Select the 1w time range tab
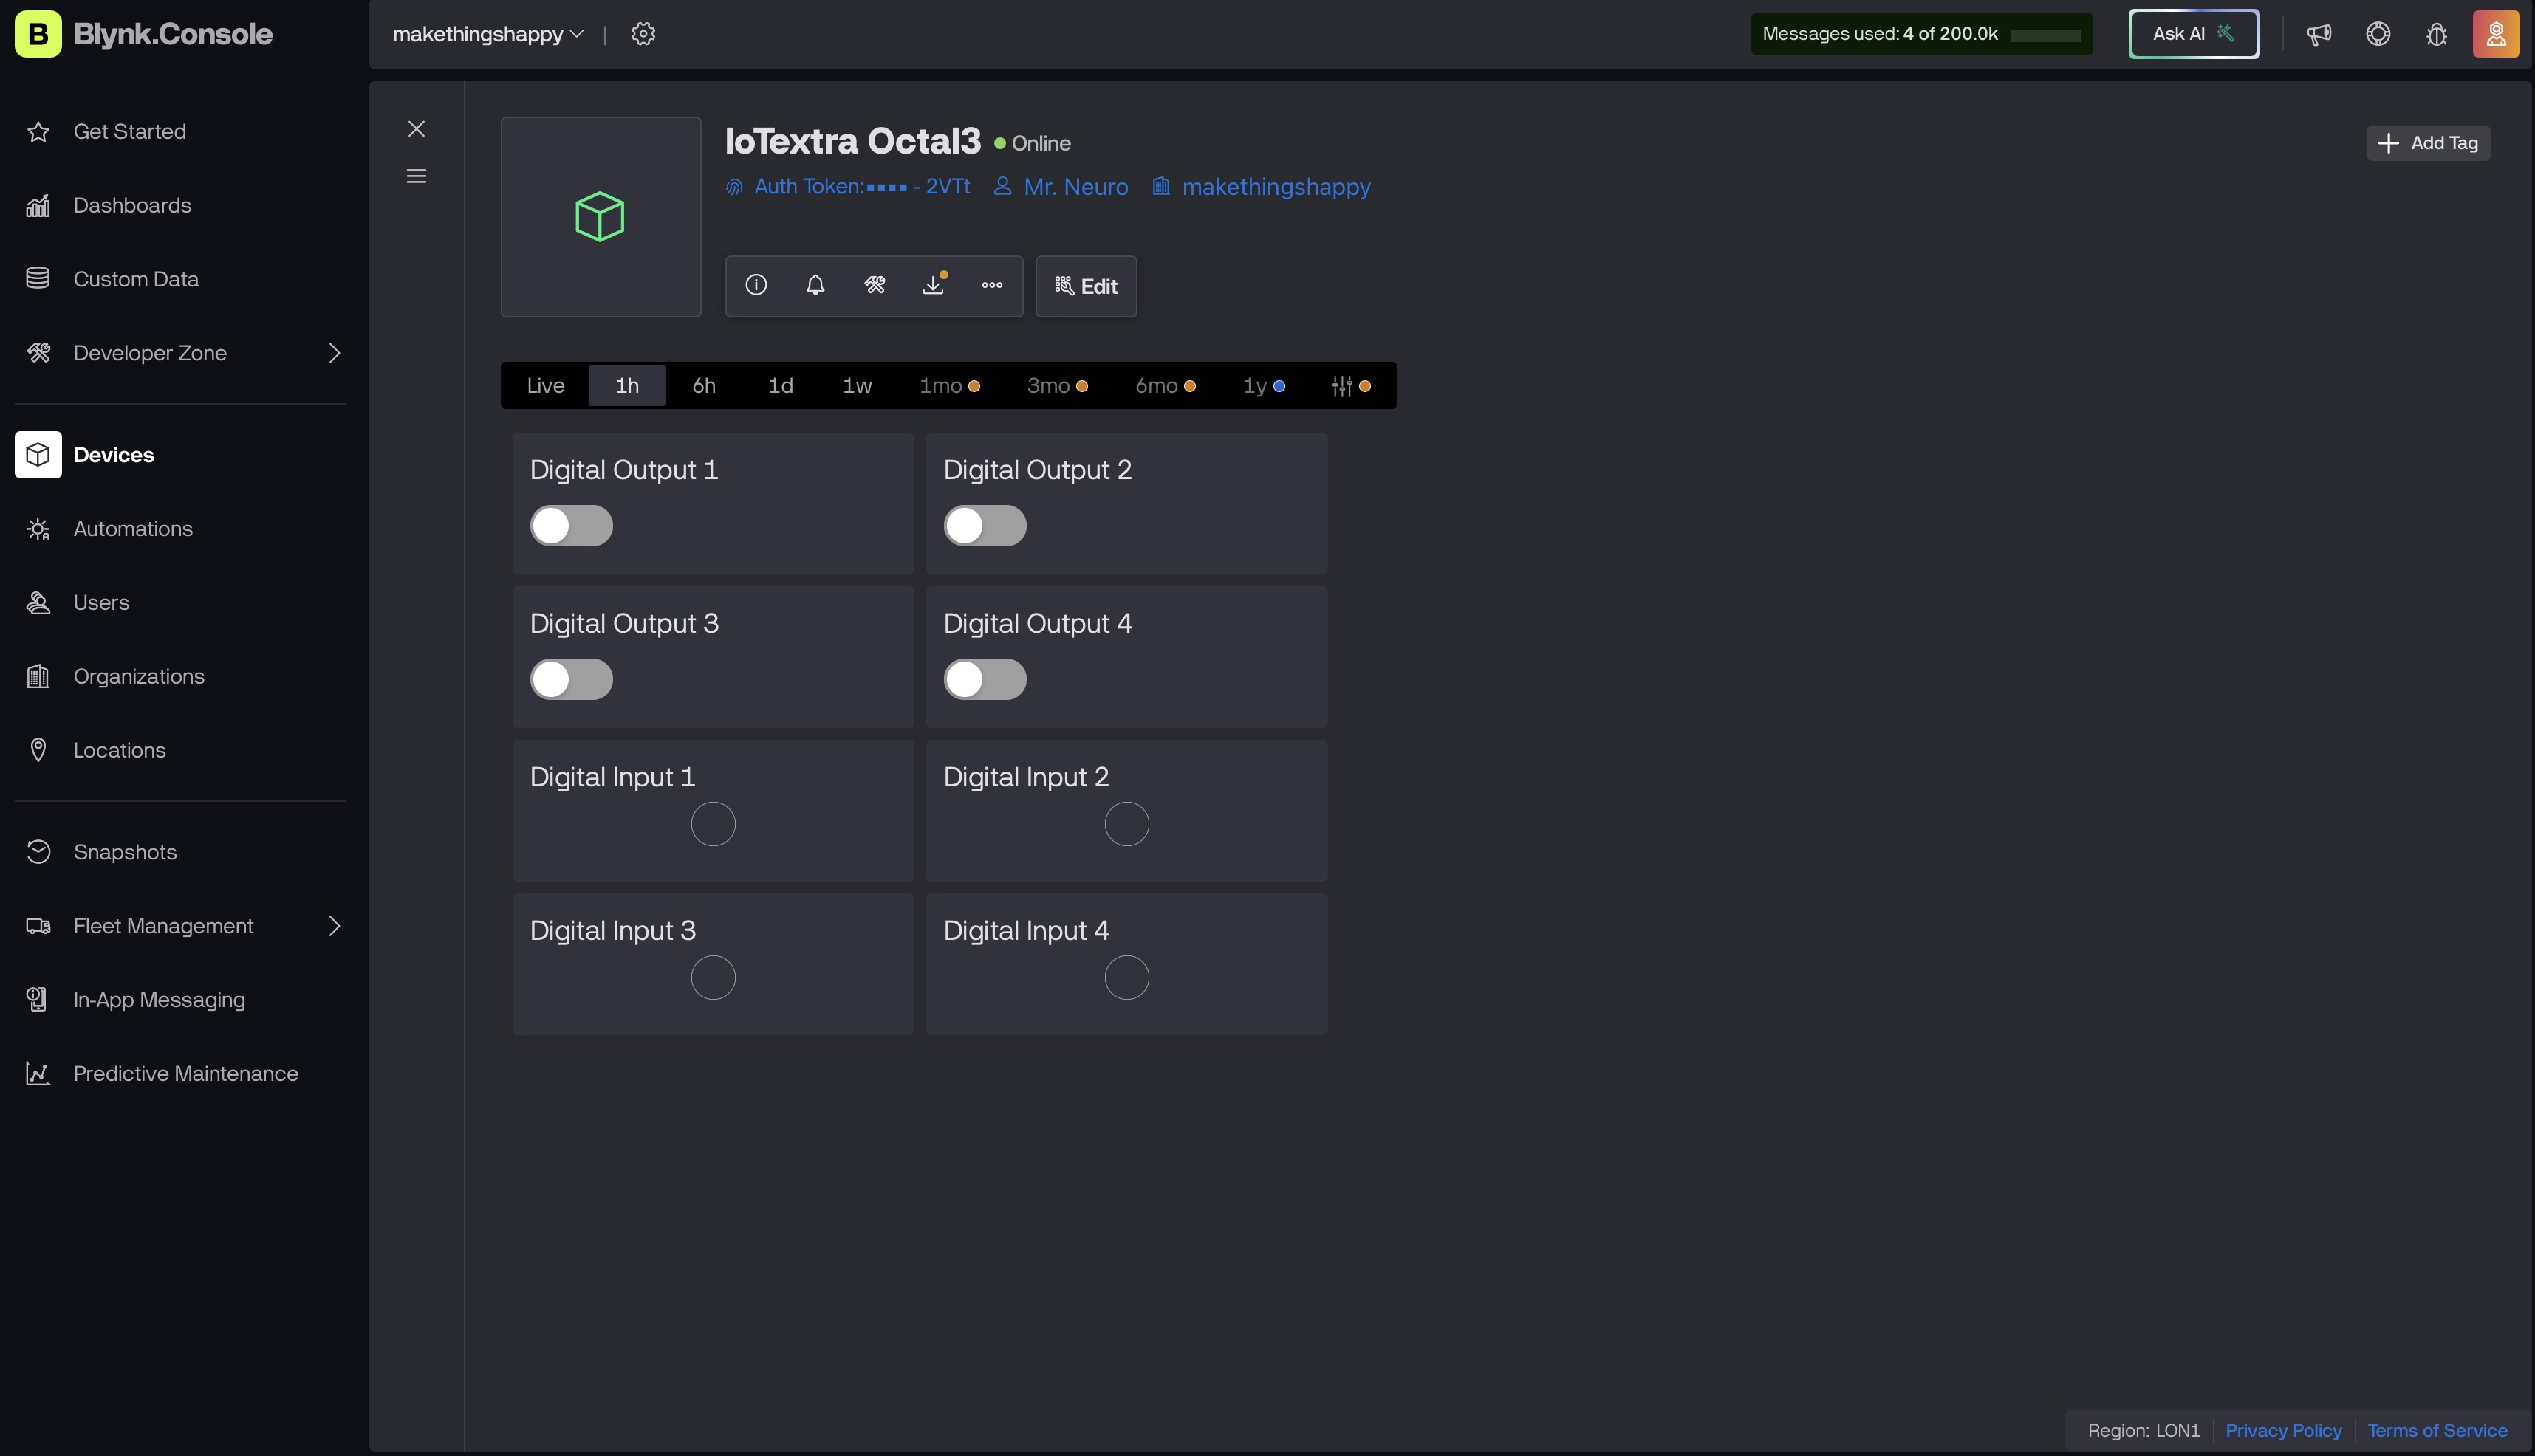The height and width of the screenshot is (1456, 2535). click(x=858, y=386)
